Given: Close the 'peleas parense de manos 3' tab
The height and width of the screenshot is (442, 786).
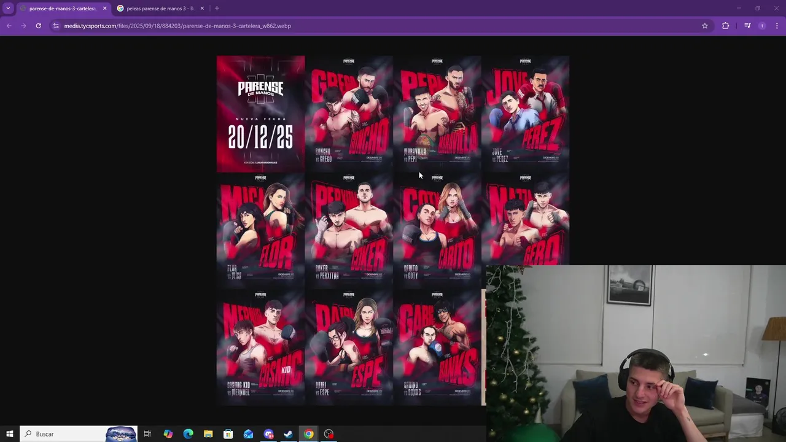Looking at the screenshot, I should click(202, 9).
